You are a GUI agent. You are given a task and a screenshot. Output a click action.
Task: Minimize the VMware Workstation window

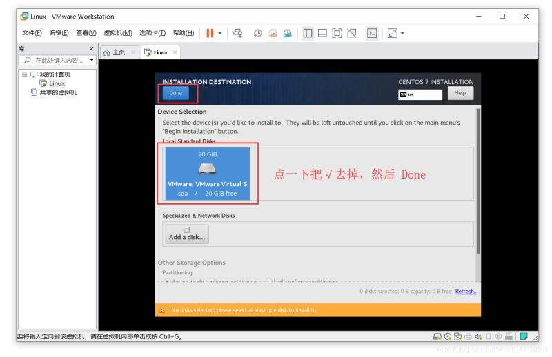(x=478, y=16)
